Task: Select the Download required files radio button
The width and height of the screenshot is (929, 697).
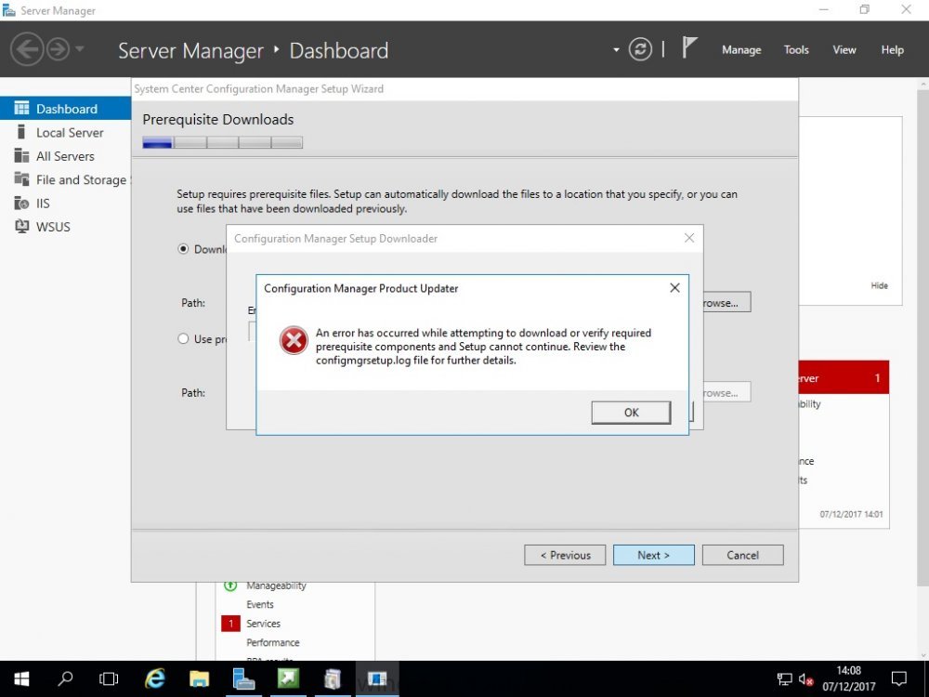Action: 183,249
